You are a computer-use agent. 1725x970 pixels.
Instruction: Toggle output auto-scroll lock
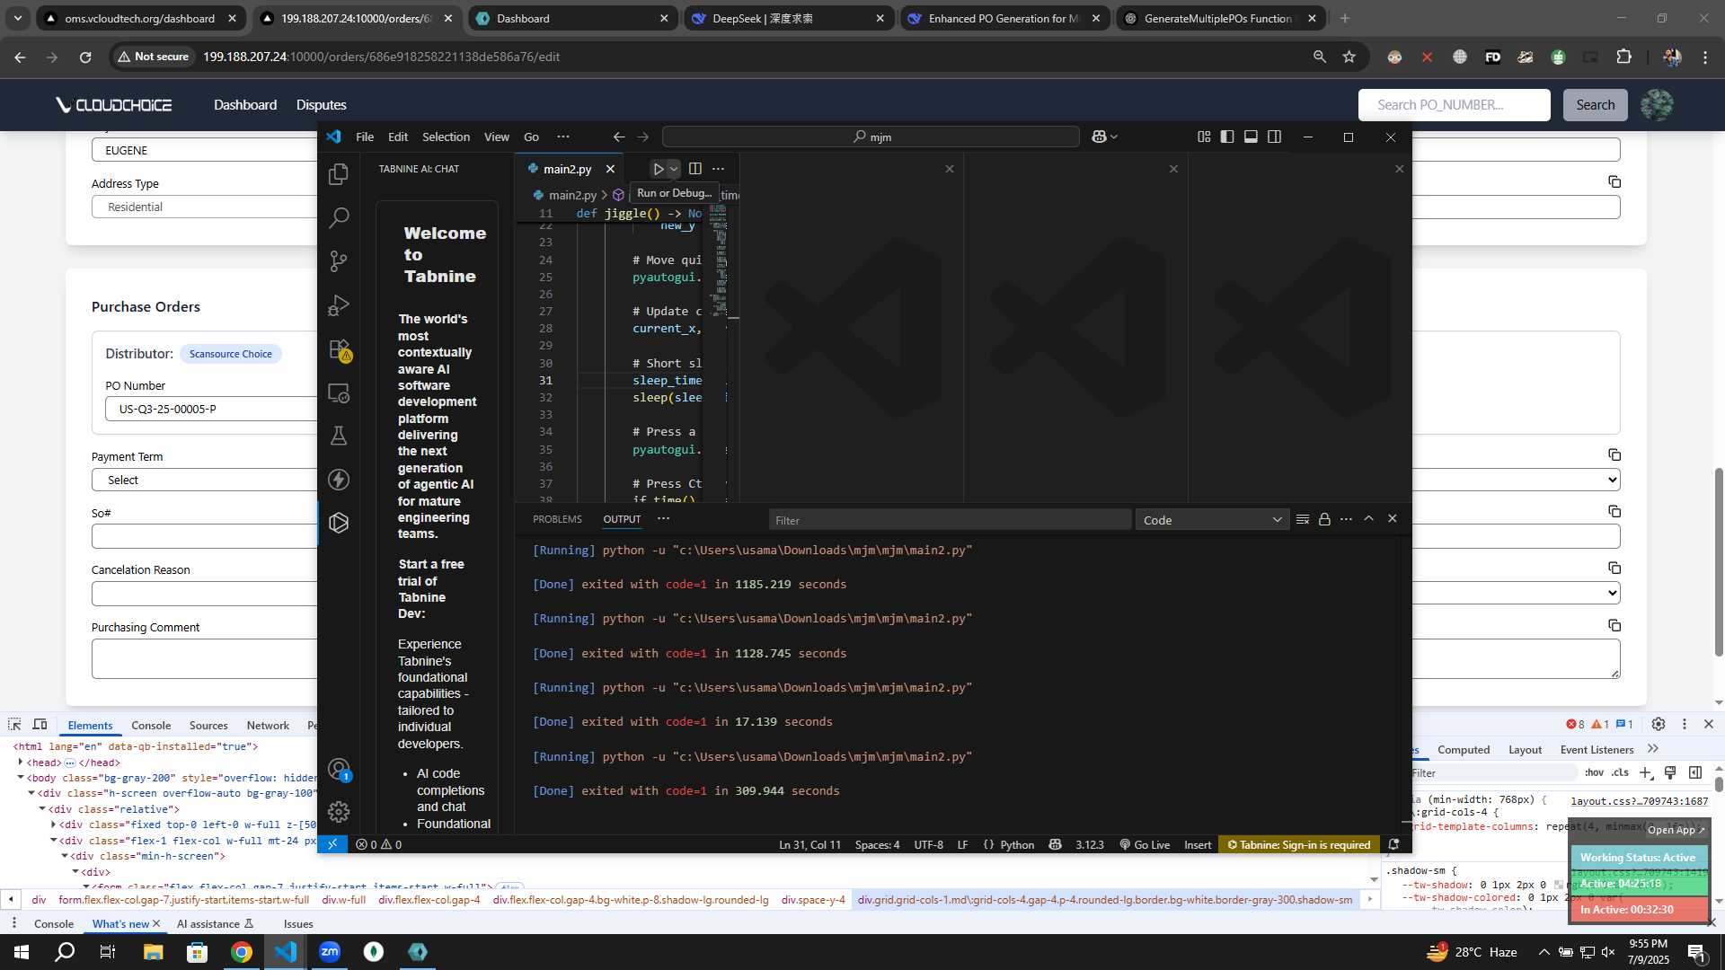1324,519
